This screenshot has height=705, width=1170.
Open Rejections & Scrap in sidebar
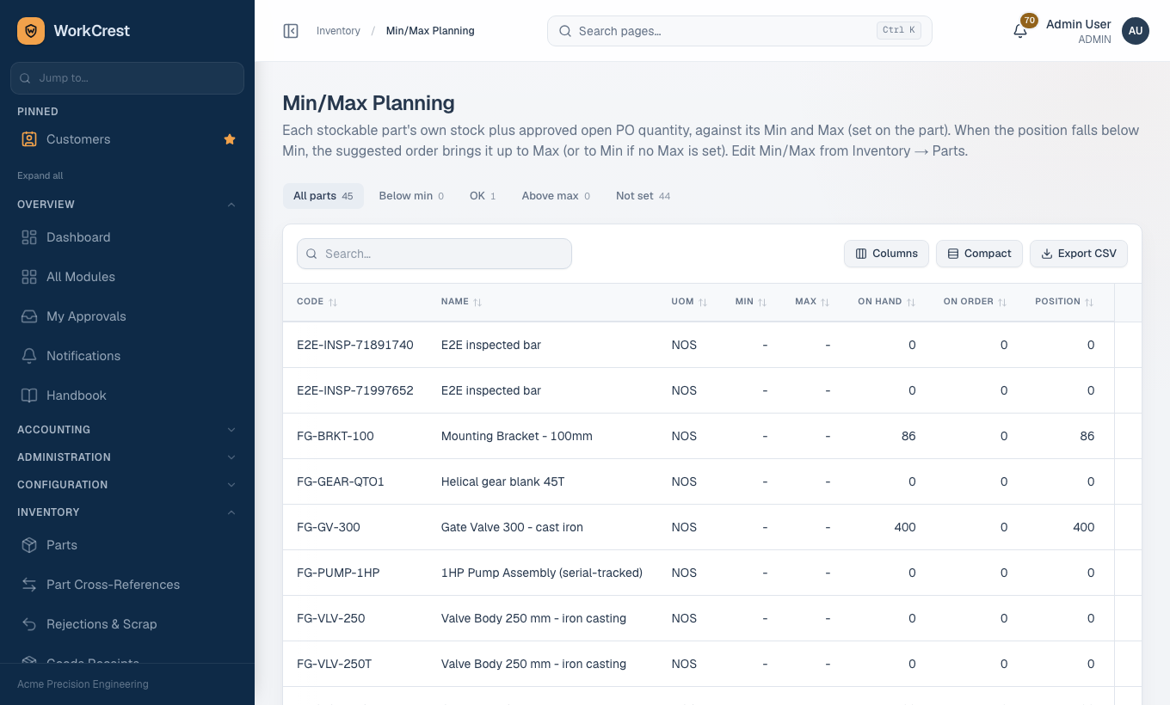pos(127,624)
